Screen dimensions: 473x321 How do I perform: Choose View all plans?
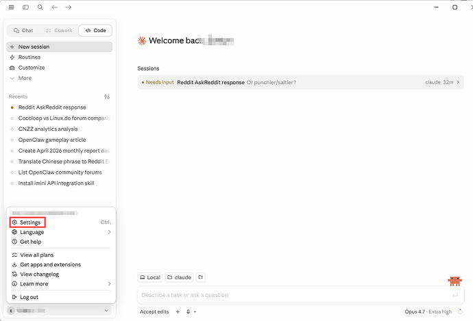click(61, 255)
